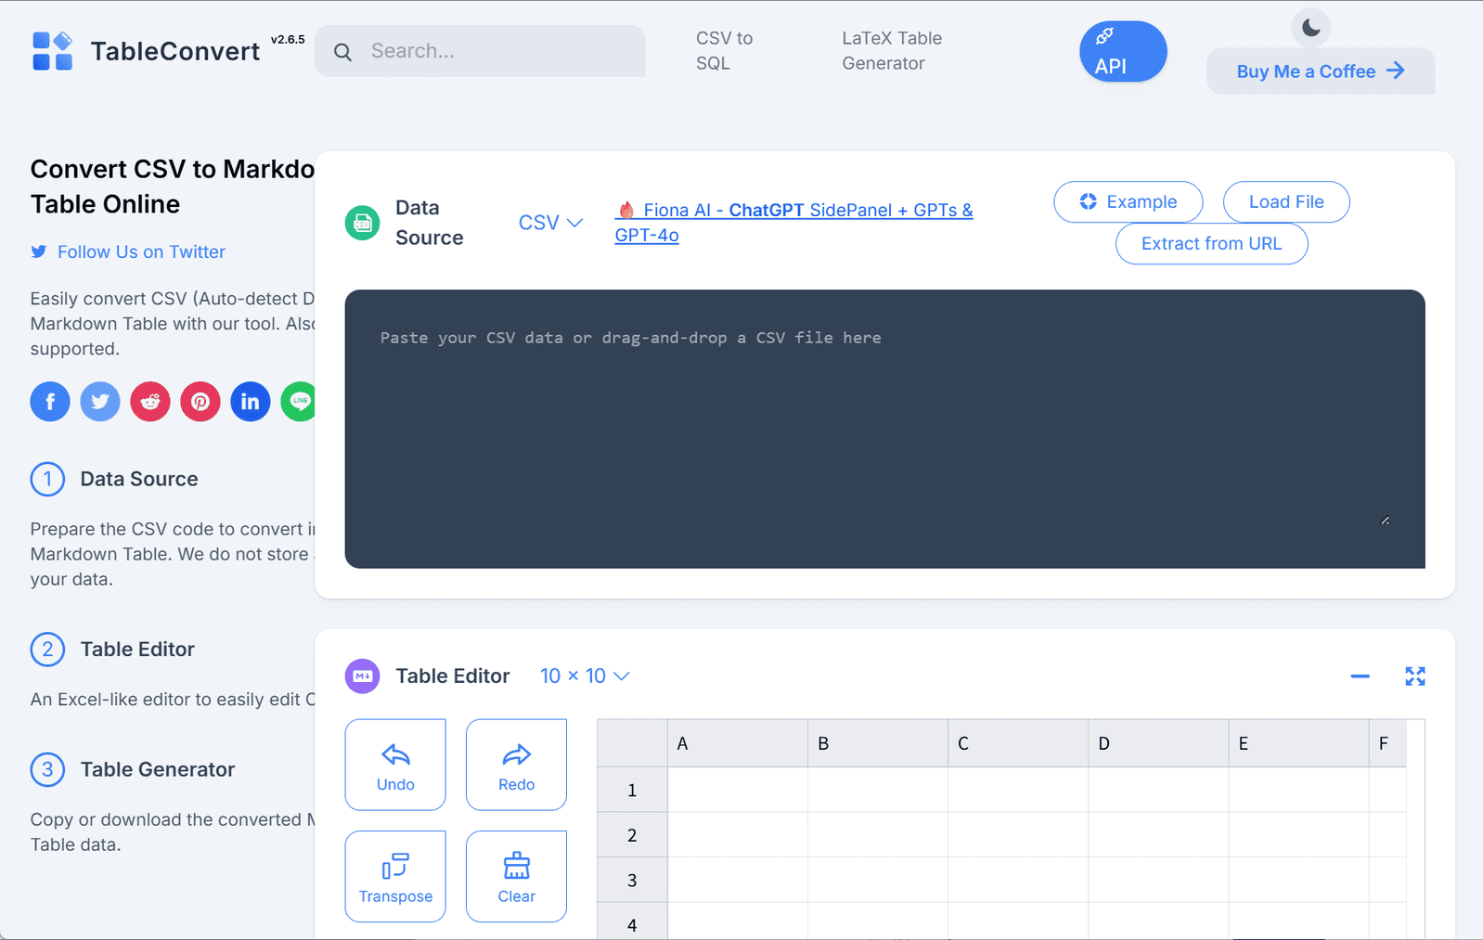The height and width of the screenshot is (940, 1483).
Task: Click the green Data Source CSV icon
Action: 363,223
